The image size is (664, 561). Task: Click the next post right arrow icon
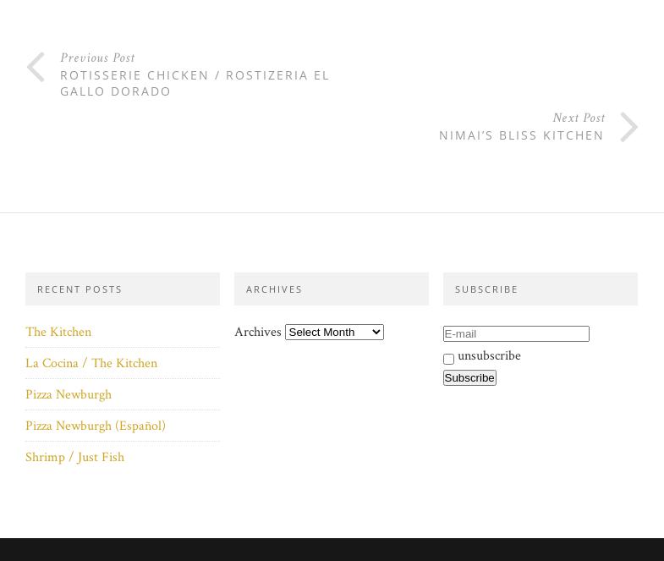click(628, 128)
